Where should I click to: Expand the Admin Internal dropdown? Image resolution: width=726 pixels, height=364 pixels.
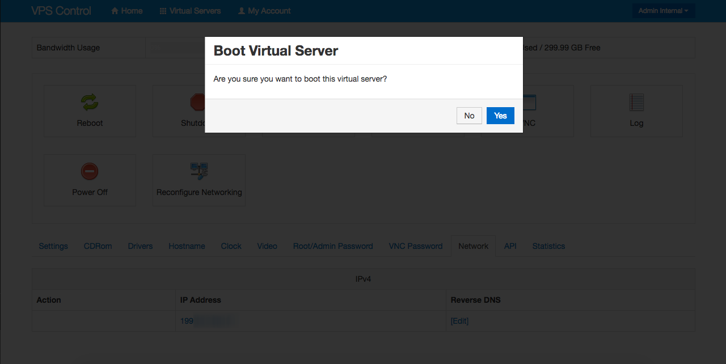663,11
